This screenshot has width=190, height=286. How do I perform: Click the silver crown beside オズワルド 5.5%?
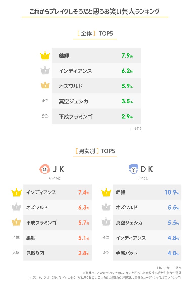coord(106,207)
